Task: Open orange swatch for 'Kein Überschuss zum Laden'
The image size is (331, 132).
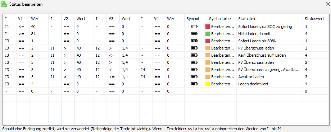Action: pos(208,55)
